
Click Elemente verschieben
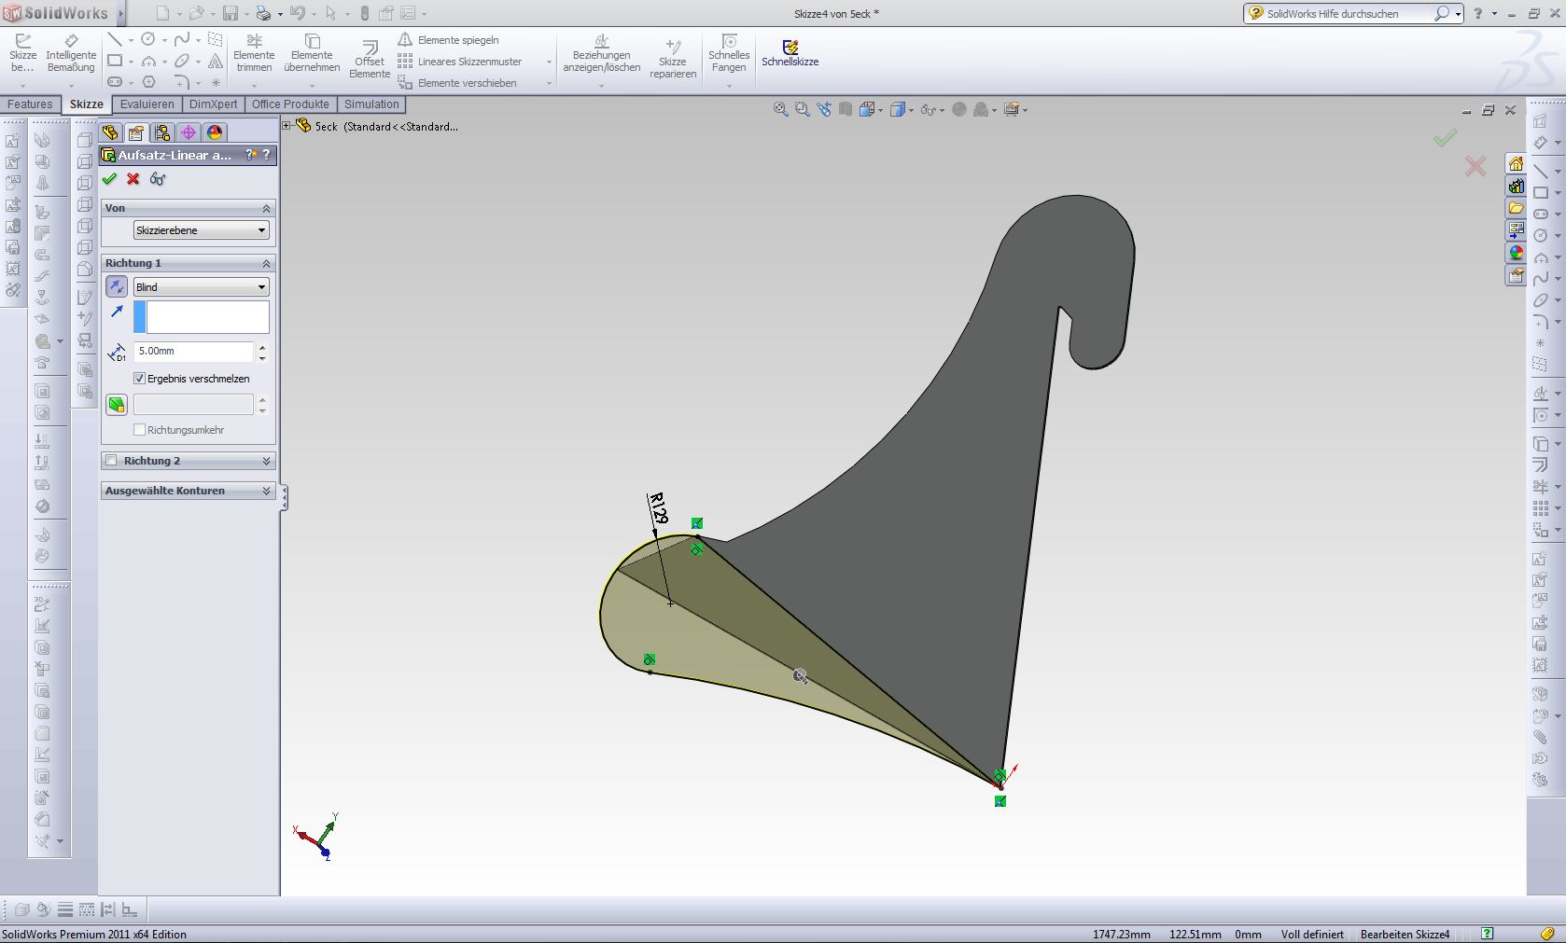457,83
